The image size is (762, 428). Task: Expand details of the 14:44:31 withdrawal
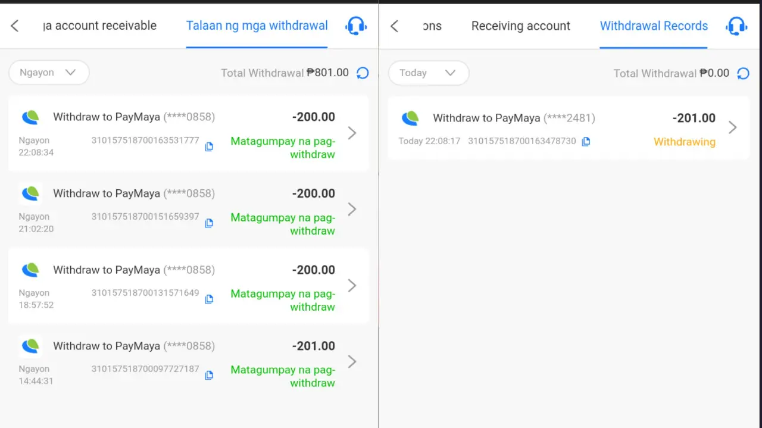pyautogui.click(x=352, y=361)
